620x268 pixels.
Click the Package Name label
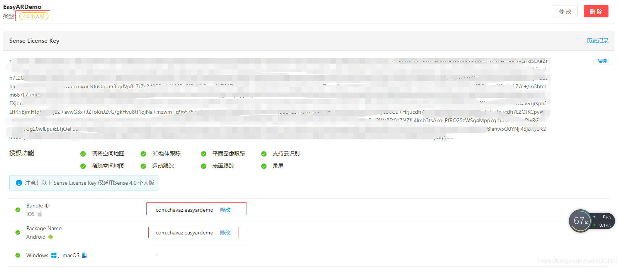click(44, 228)
